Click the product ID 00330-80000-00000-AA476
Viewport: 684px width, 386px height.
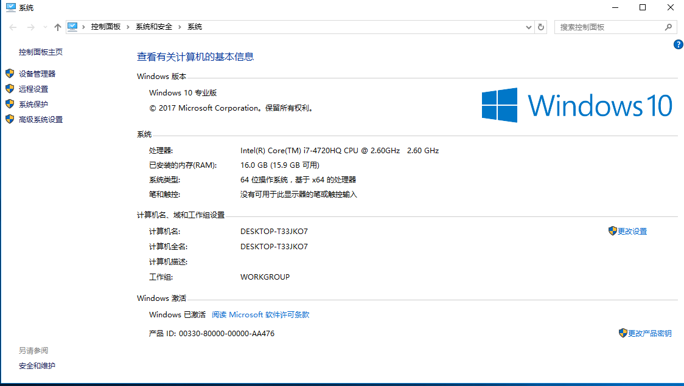226,333
